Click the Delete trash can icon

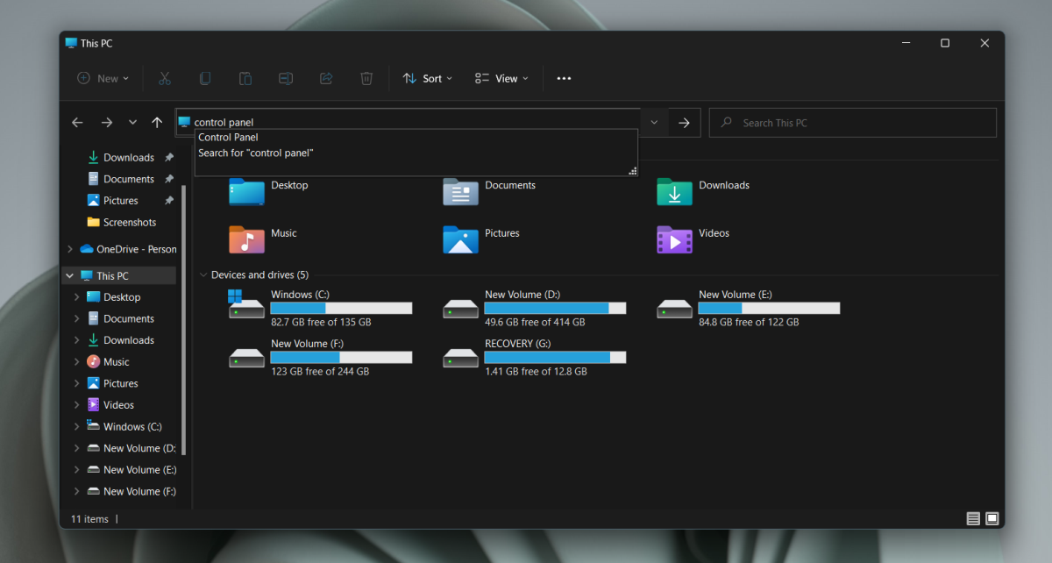(x=366, y=78)
